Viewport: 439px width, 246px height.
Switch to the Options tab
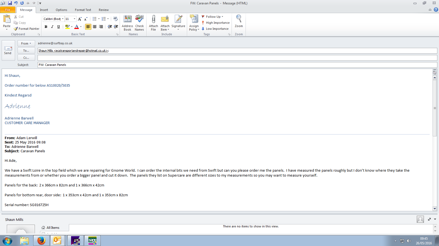coord(61,10)
